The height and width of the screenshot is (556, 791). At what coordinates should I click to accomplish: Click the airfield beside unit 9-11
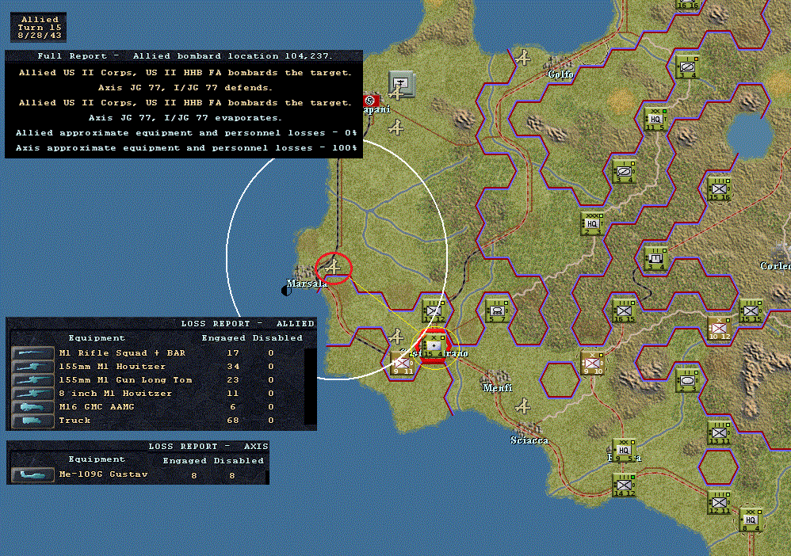click(396, 337)
